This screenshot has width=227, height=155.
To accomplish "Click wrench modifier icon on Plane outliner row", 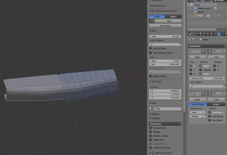I will [x=212, y=16].
